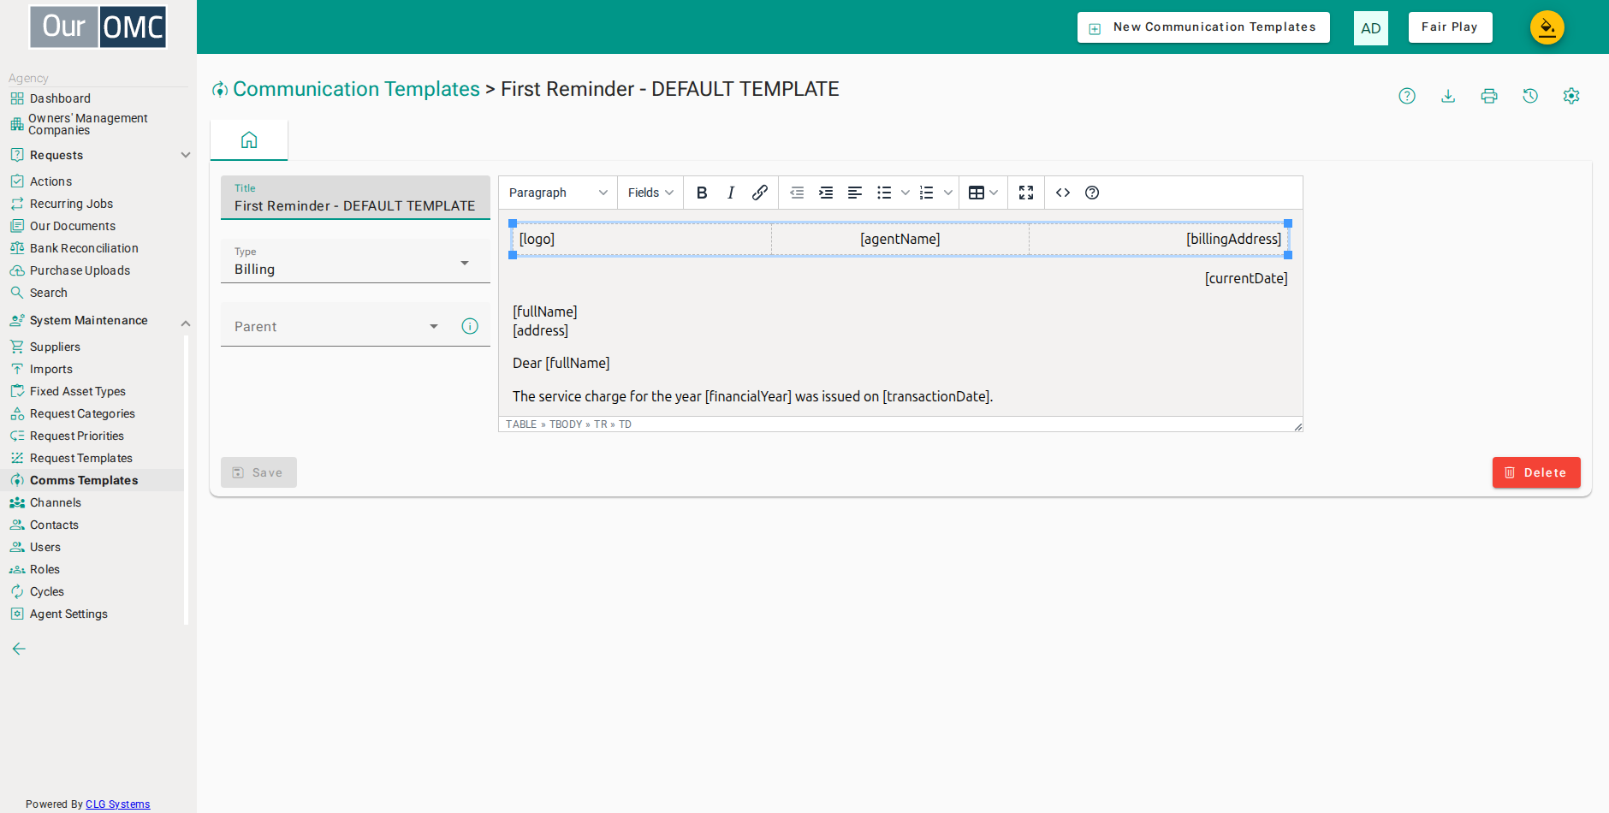The width and height of the screenshot is (1609, 813).
Task: Decrease indent in the editor toolbar
Action: (x=797, y=193)
